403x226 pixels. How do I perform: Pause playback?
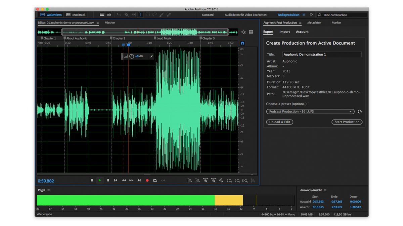click(108, 180)
